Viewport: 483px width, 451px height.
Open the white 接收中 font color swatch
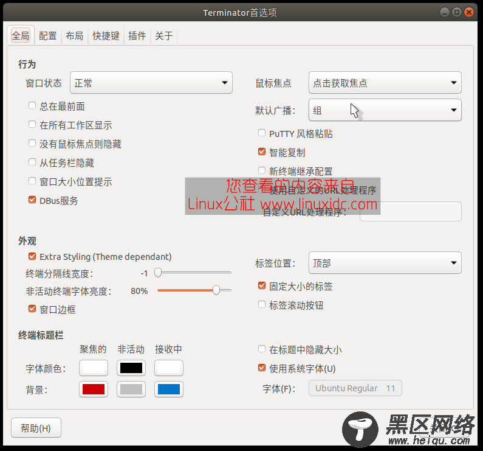point(168,368)
